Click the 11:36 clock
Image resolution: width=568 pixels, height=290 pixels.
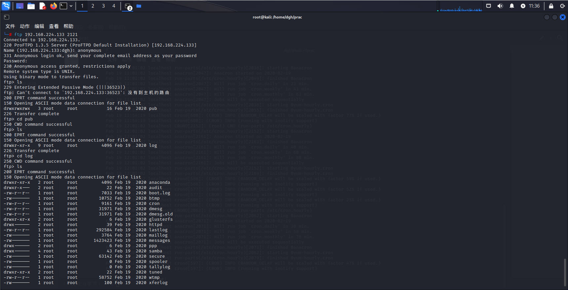[x=534, y=6]
